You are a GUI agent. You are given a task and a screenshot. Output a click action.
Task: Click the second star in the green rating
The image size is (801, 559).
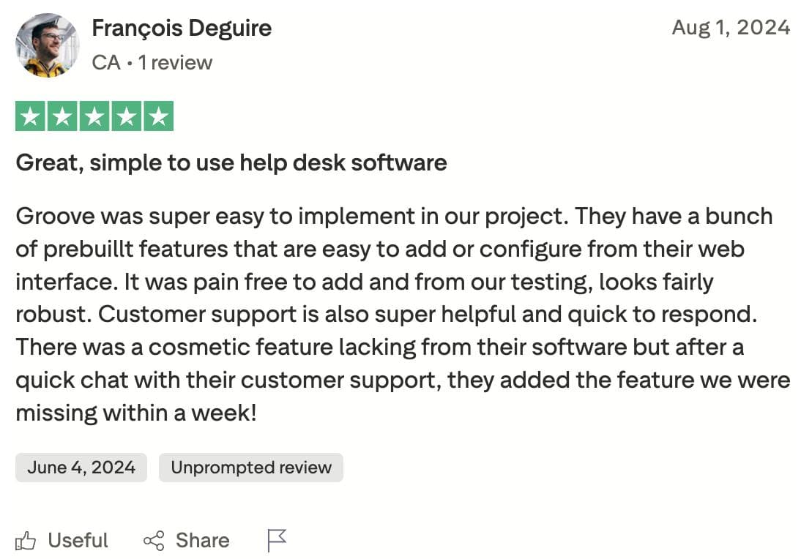[x=62, y=115]
